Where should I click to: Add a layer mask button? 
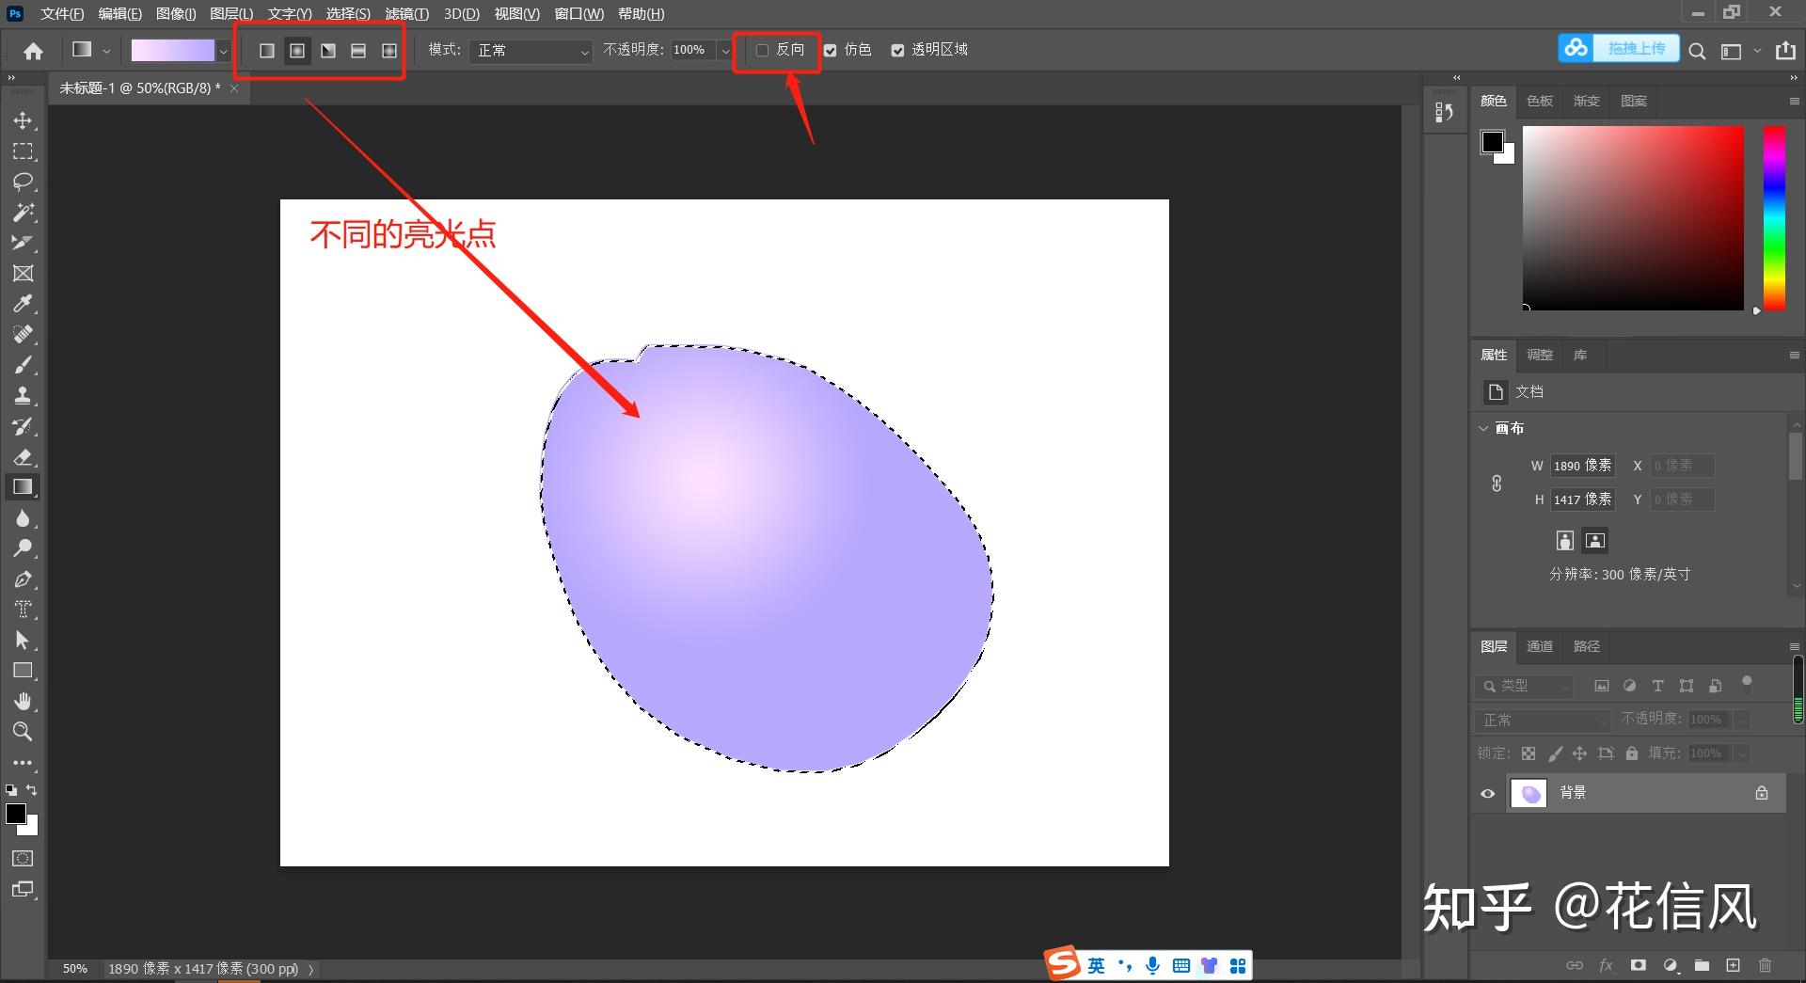[1639, 965]
